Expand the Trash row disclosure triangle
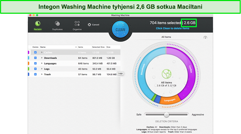Screen dimensions: 241x134 click(42, 74)
